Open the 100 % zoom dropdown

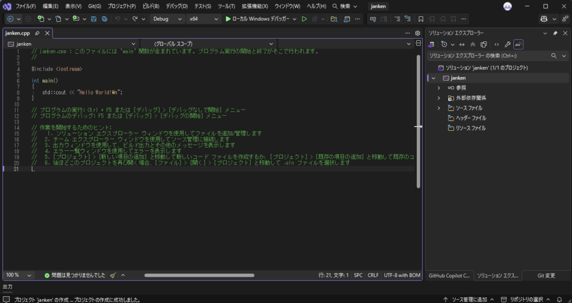coord(18,275)
